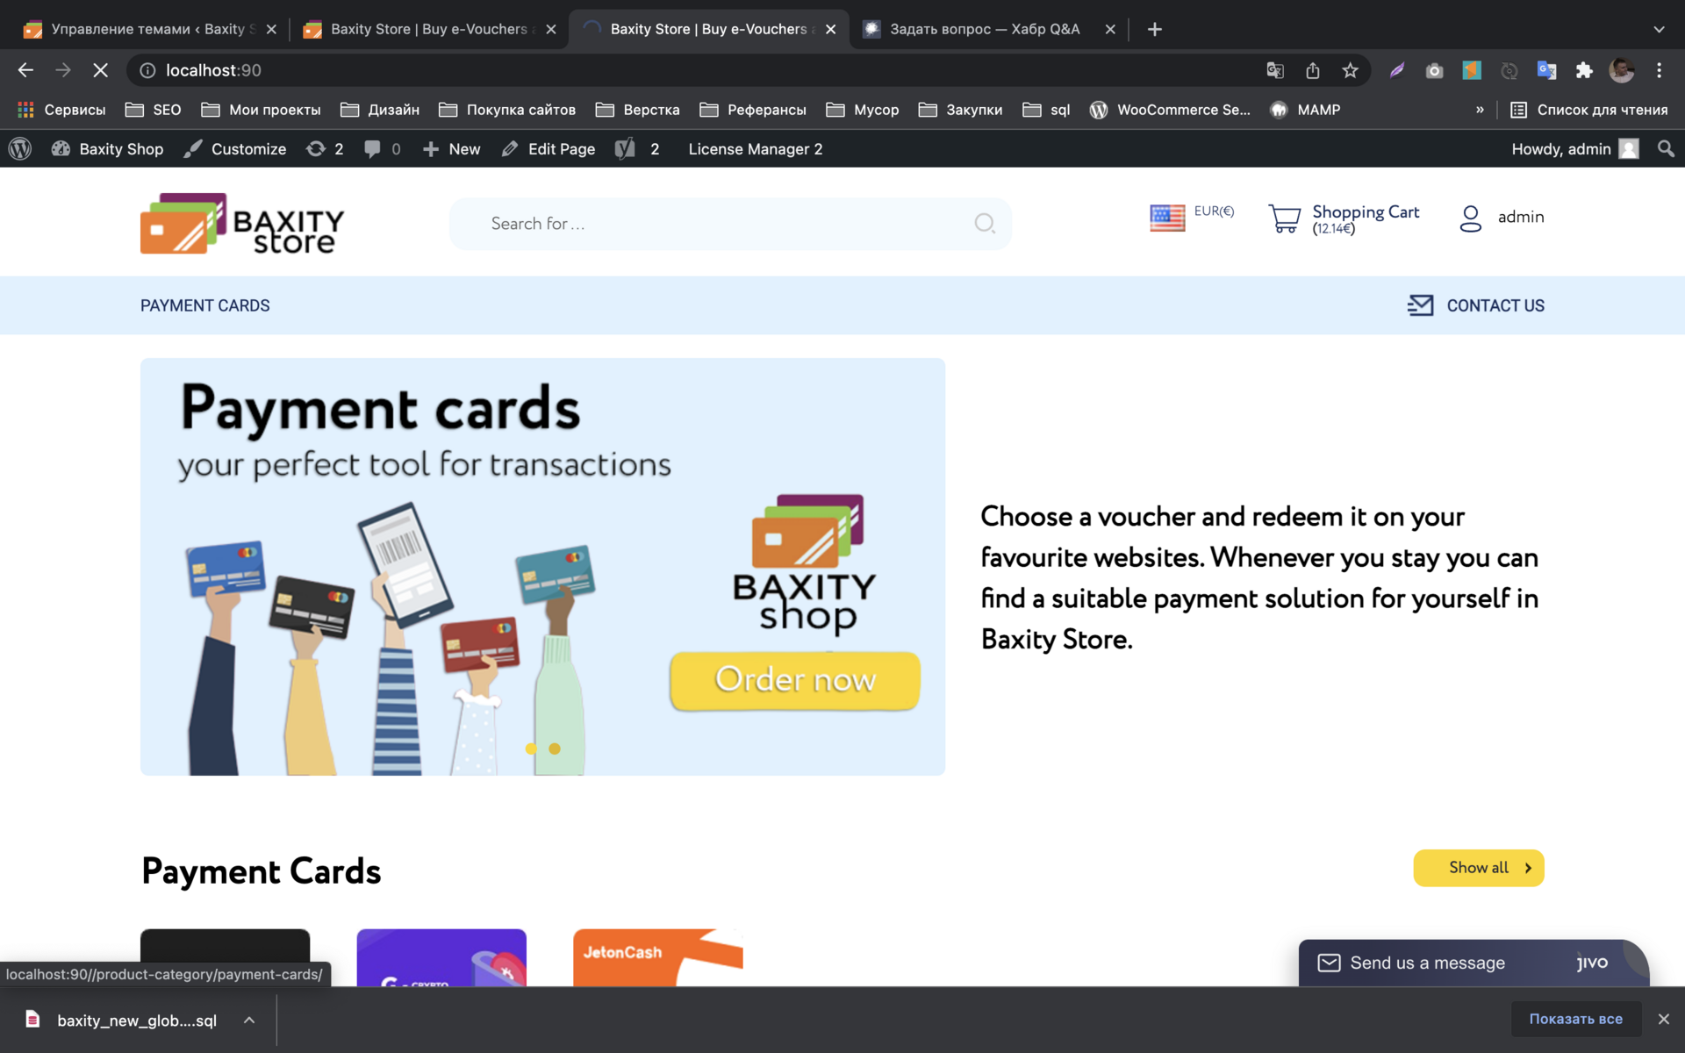This screenshot has height=1053, width=1685.
Task: Click the Chrome profile avatar
Action: tap(1622, 70)
